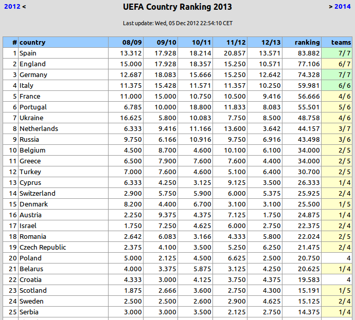Select the England country cell
Viewport: 355px width, 320px height.
[63, 64]
